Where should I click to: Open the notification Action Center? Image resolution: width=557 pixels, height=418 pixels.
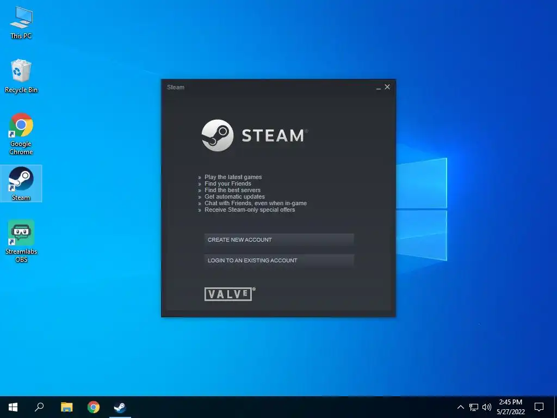coord(539,407)
